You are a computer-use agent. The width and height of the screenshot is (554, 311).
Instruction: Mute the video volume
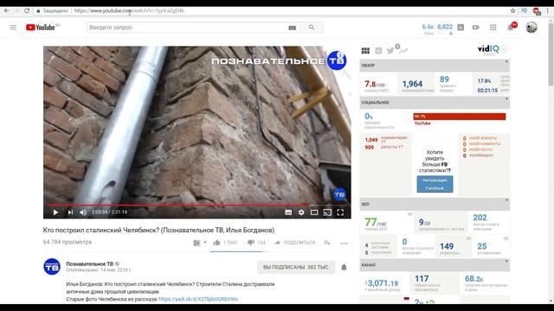pyautogui.click(x=83, y=213)
